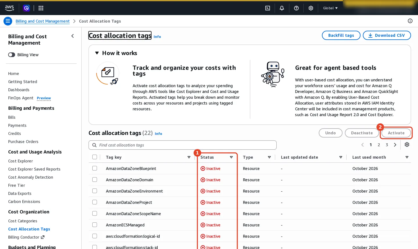Image resolution: width=418 pixels, height=249 pixels.
Task: Go to the previous page arrow
Action: (x=363, y=145)
